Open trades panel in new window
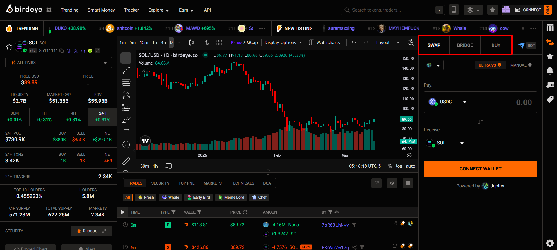Viewport: 557px width, 250px height. coord(377,183)
